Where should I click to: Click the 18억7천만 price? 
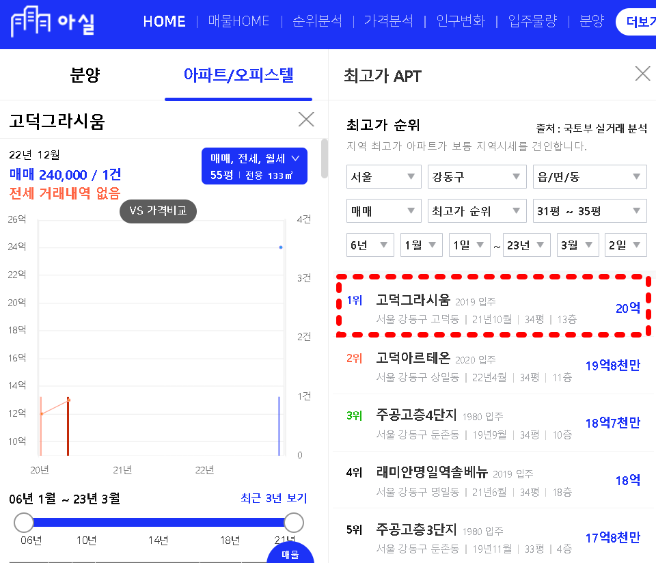pyautogui.click(x=613, y=423)
